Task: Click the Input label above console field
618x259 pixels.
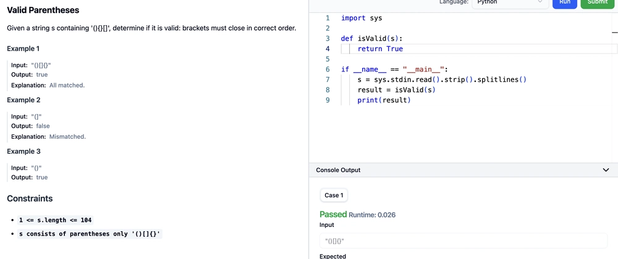Action: 327,225
